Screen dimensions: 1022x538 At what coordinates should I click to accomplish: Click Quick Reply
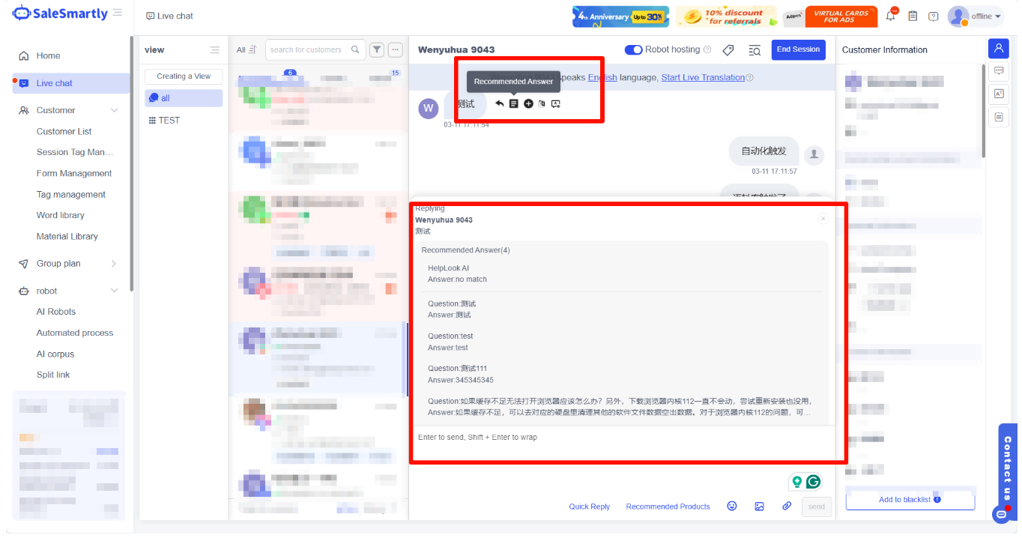pos(590,507)
